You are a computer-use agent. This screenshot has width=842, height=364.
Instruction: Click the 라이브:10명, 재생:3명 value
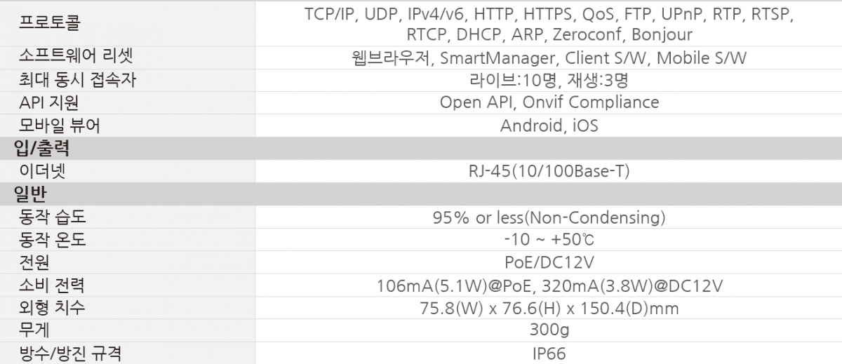pos(549,80)
